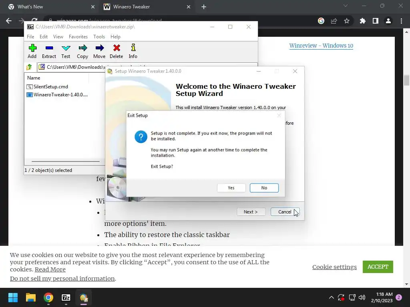Select WinaeroTweaker-1.40.0 file in list

pyautogui.click(x=57, y=95)
